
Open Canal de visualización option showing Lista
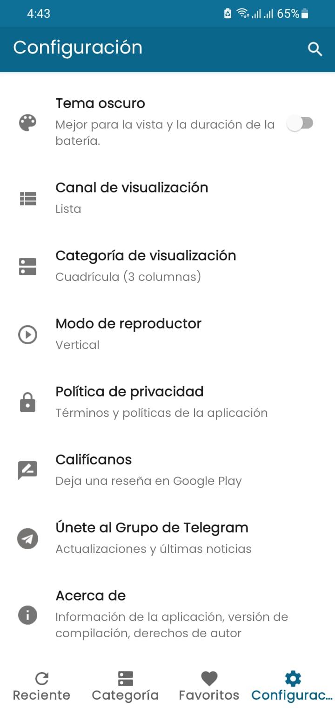pyautogui.click(x=167, y=198)
